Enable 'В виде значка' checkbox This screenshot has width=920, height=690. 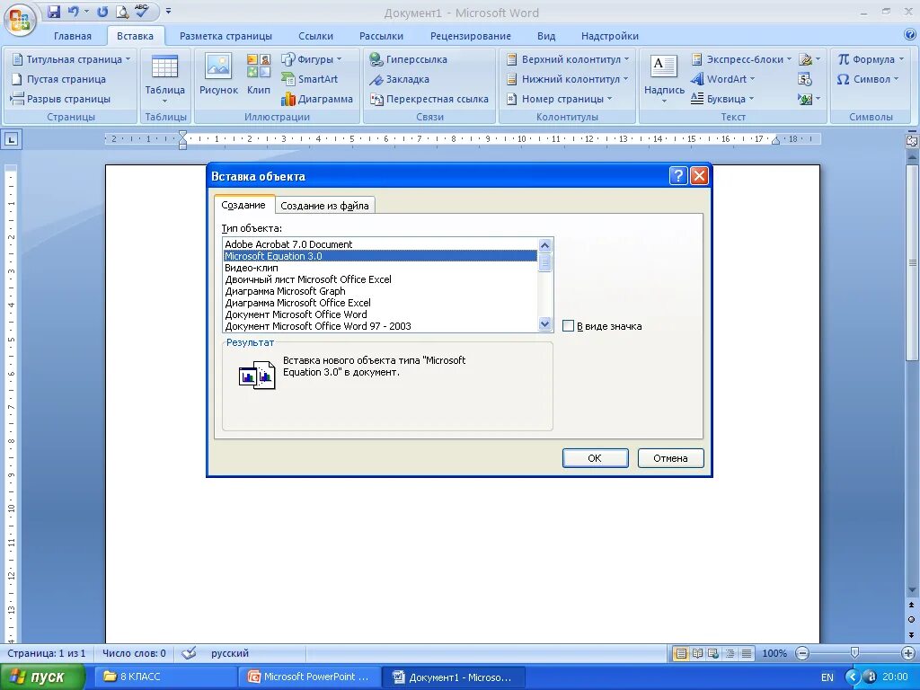(x=568, y=325)
